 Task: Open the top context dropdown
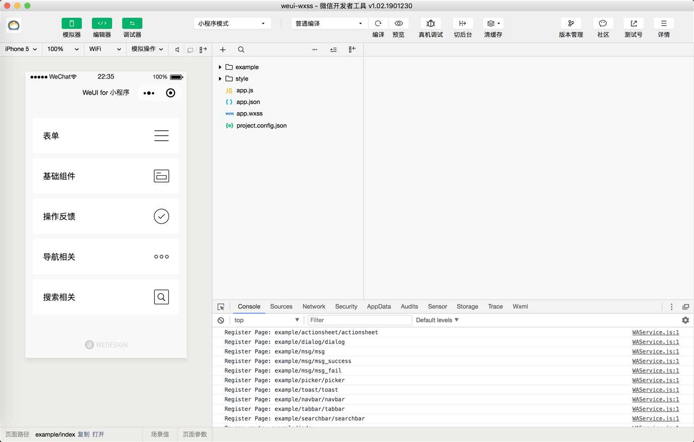click(266, 320)
